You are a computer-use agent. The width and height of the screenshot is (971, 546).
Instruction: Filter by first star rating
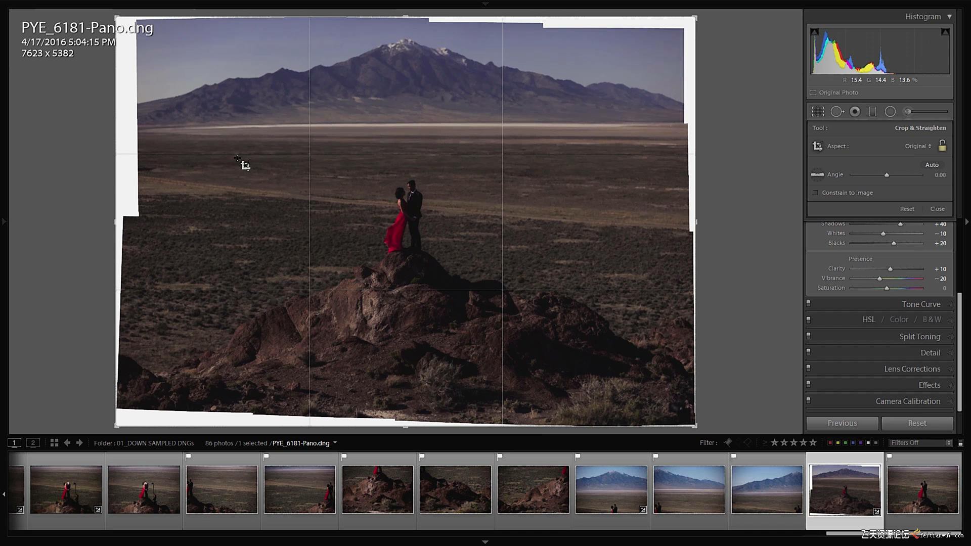774,443
